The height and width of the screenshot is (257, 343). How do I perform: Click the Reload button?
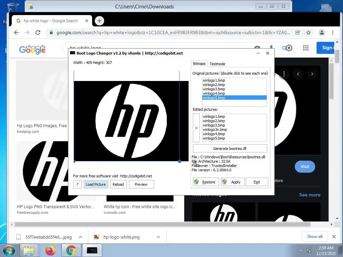pyautogui.click(x=118, y=184)
